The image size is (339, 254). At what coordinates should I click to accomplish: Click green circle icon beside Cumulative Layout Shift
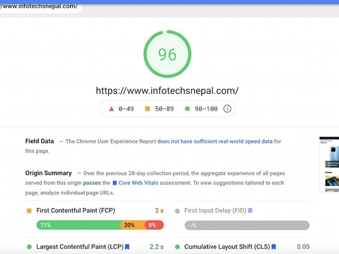(177, 247)
